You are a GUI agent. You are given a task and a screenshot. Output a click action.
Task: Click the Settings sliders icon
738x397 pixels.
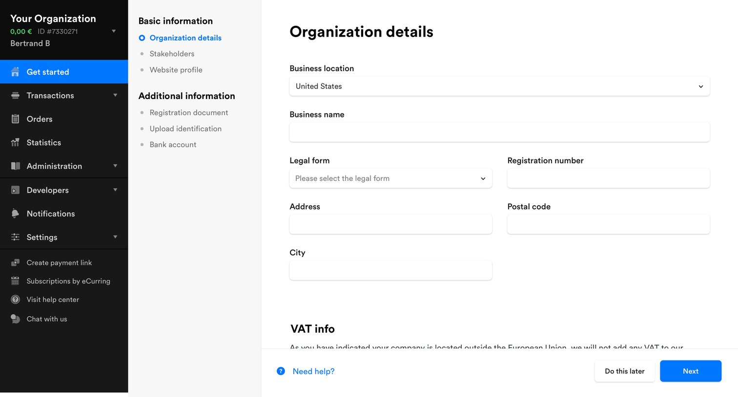click(15, 237)
